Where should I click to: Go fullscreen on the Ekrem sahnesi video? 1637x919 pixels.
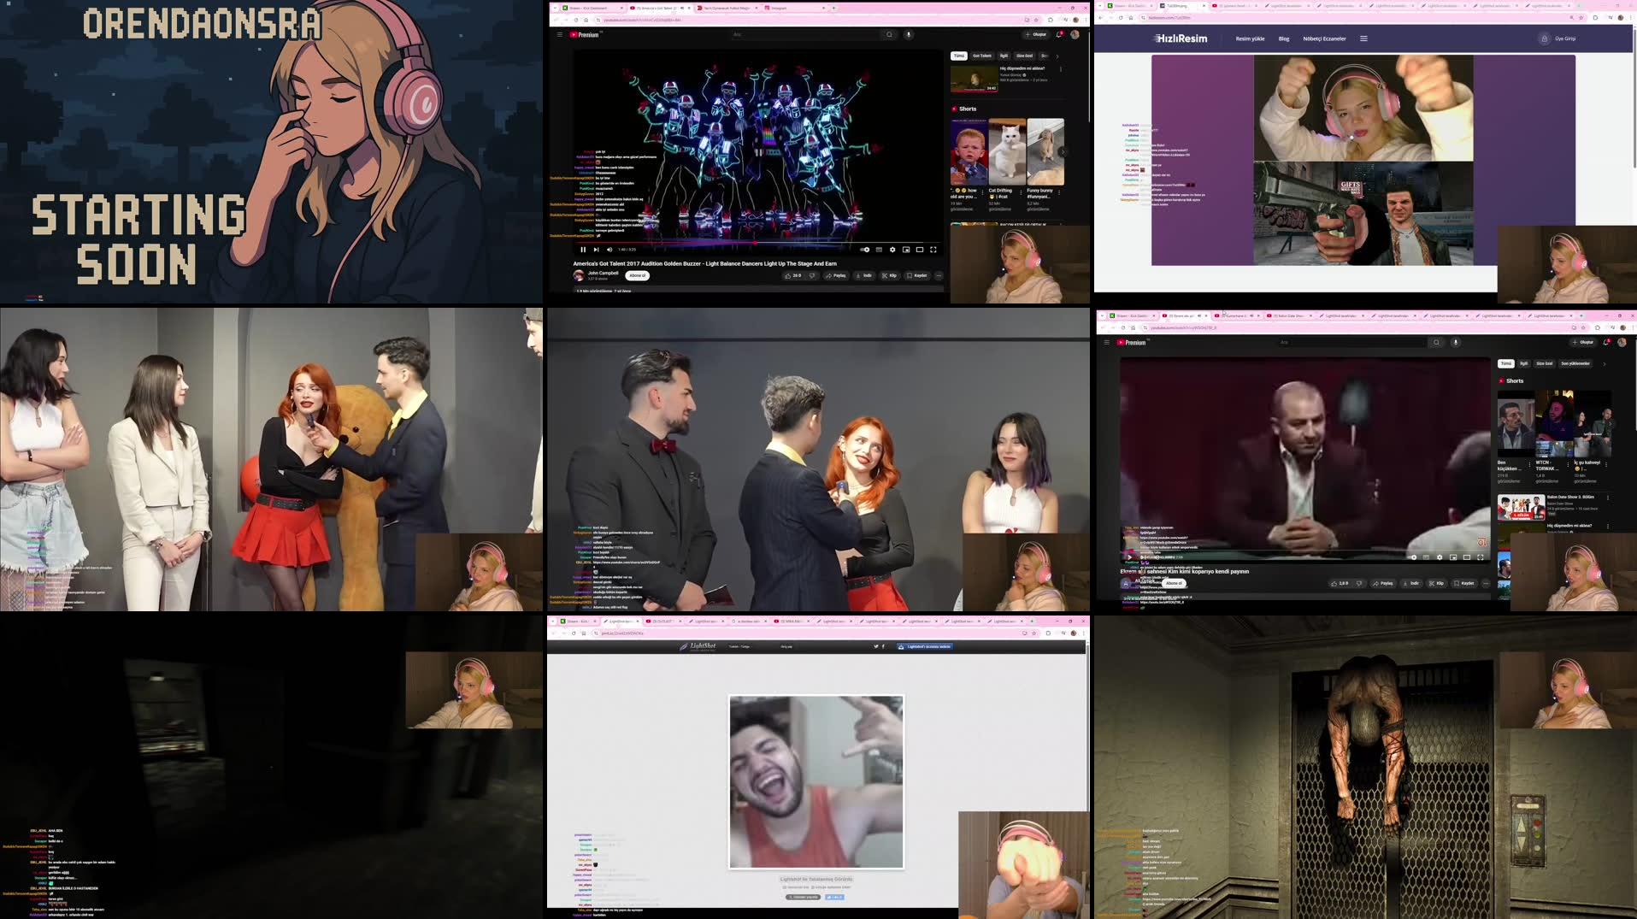[x=1481, y=557]
